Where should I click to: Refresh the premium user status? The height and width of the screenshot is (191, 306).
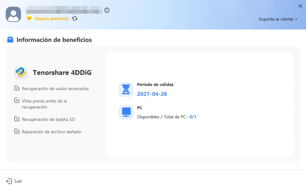point(75,18)
